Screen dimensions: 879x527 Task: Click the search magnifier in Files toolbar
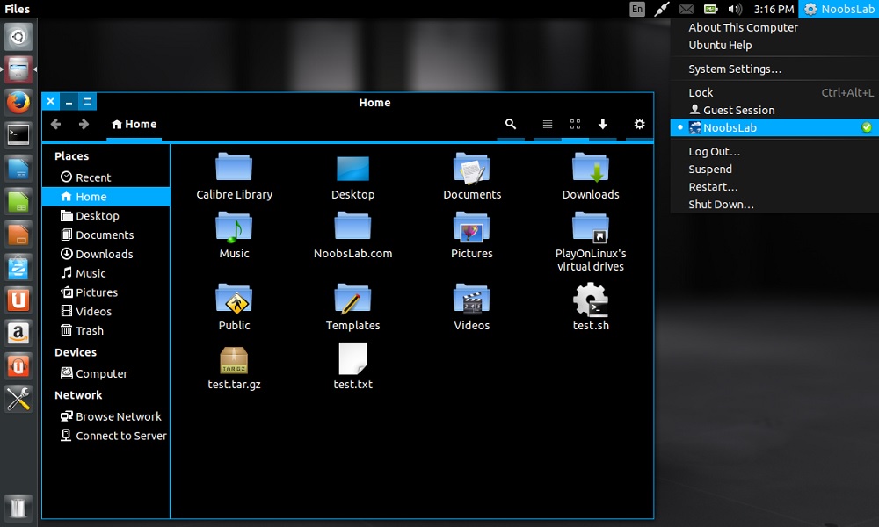click(x=510, y=124)
